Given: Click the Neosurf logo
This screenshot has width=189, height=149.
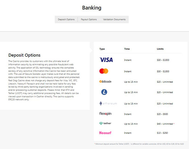Looking at the screenshot, I should [105, 133].
